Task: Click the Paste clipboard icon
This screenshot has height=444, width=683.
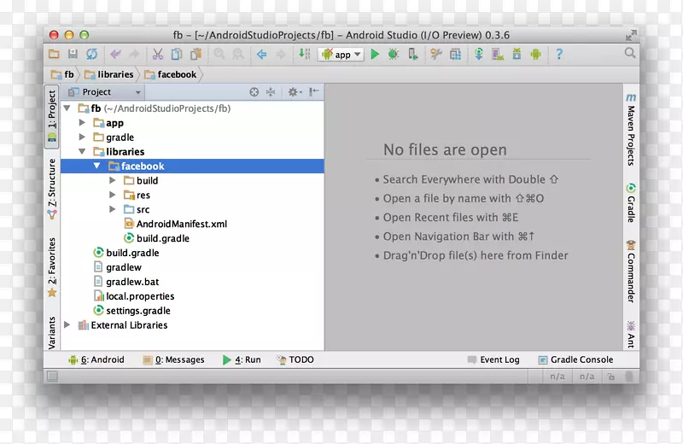Action: 196,54
